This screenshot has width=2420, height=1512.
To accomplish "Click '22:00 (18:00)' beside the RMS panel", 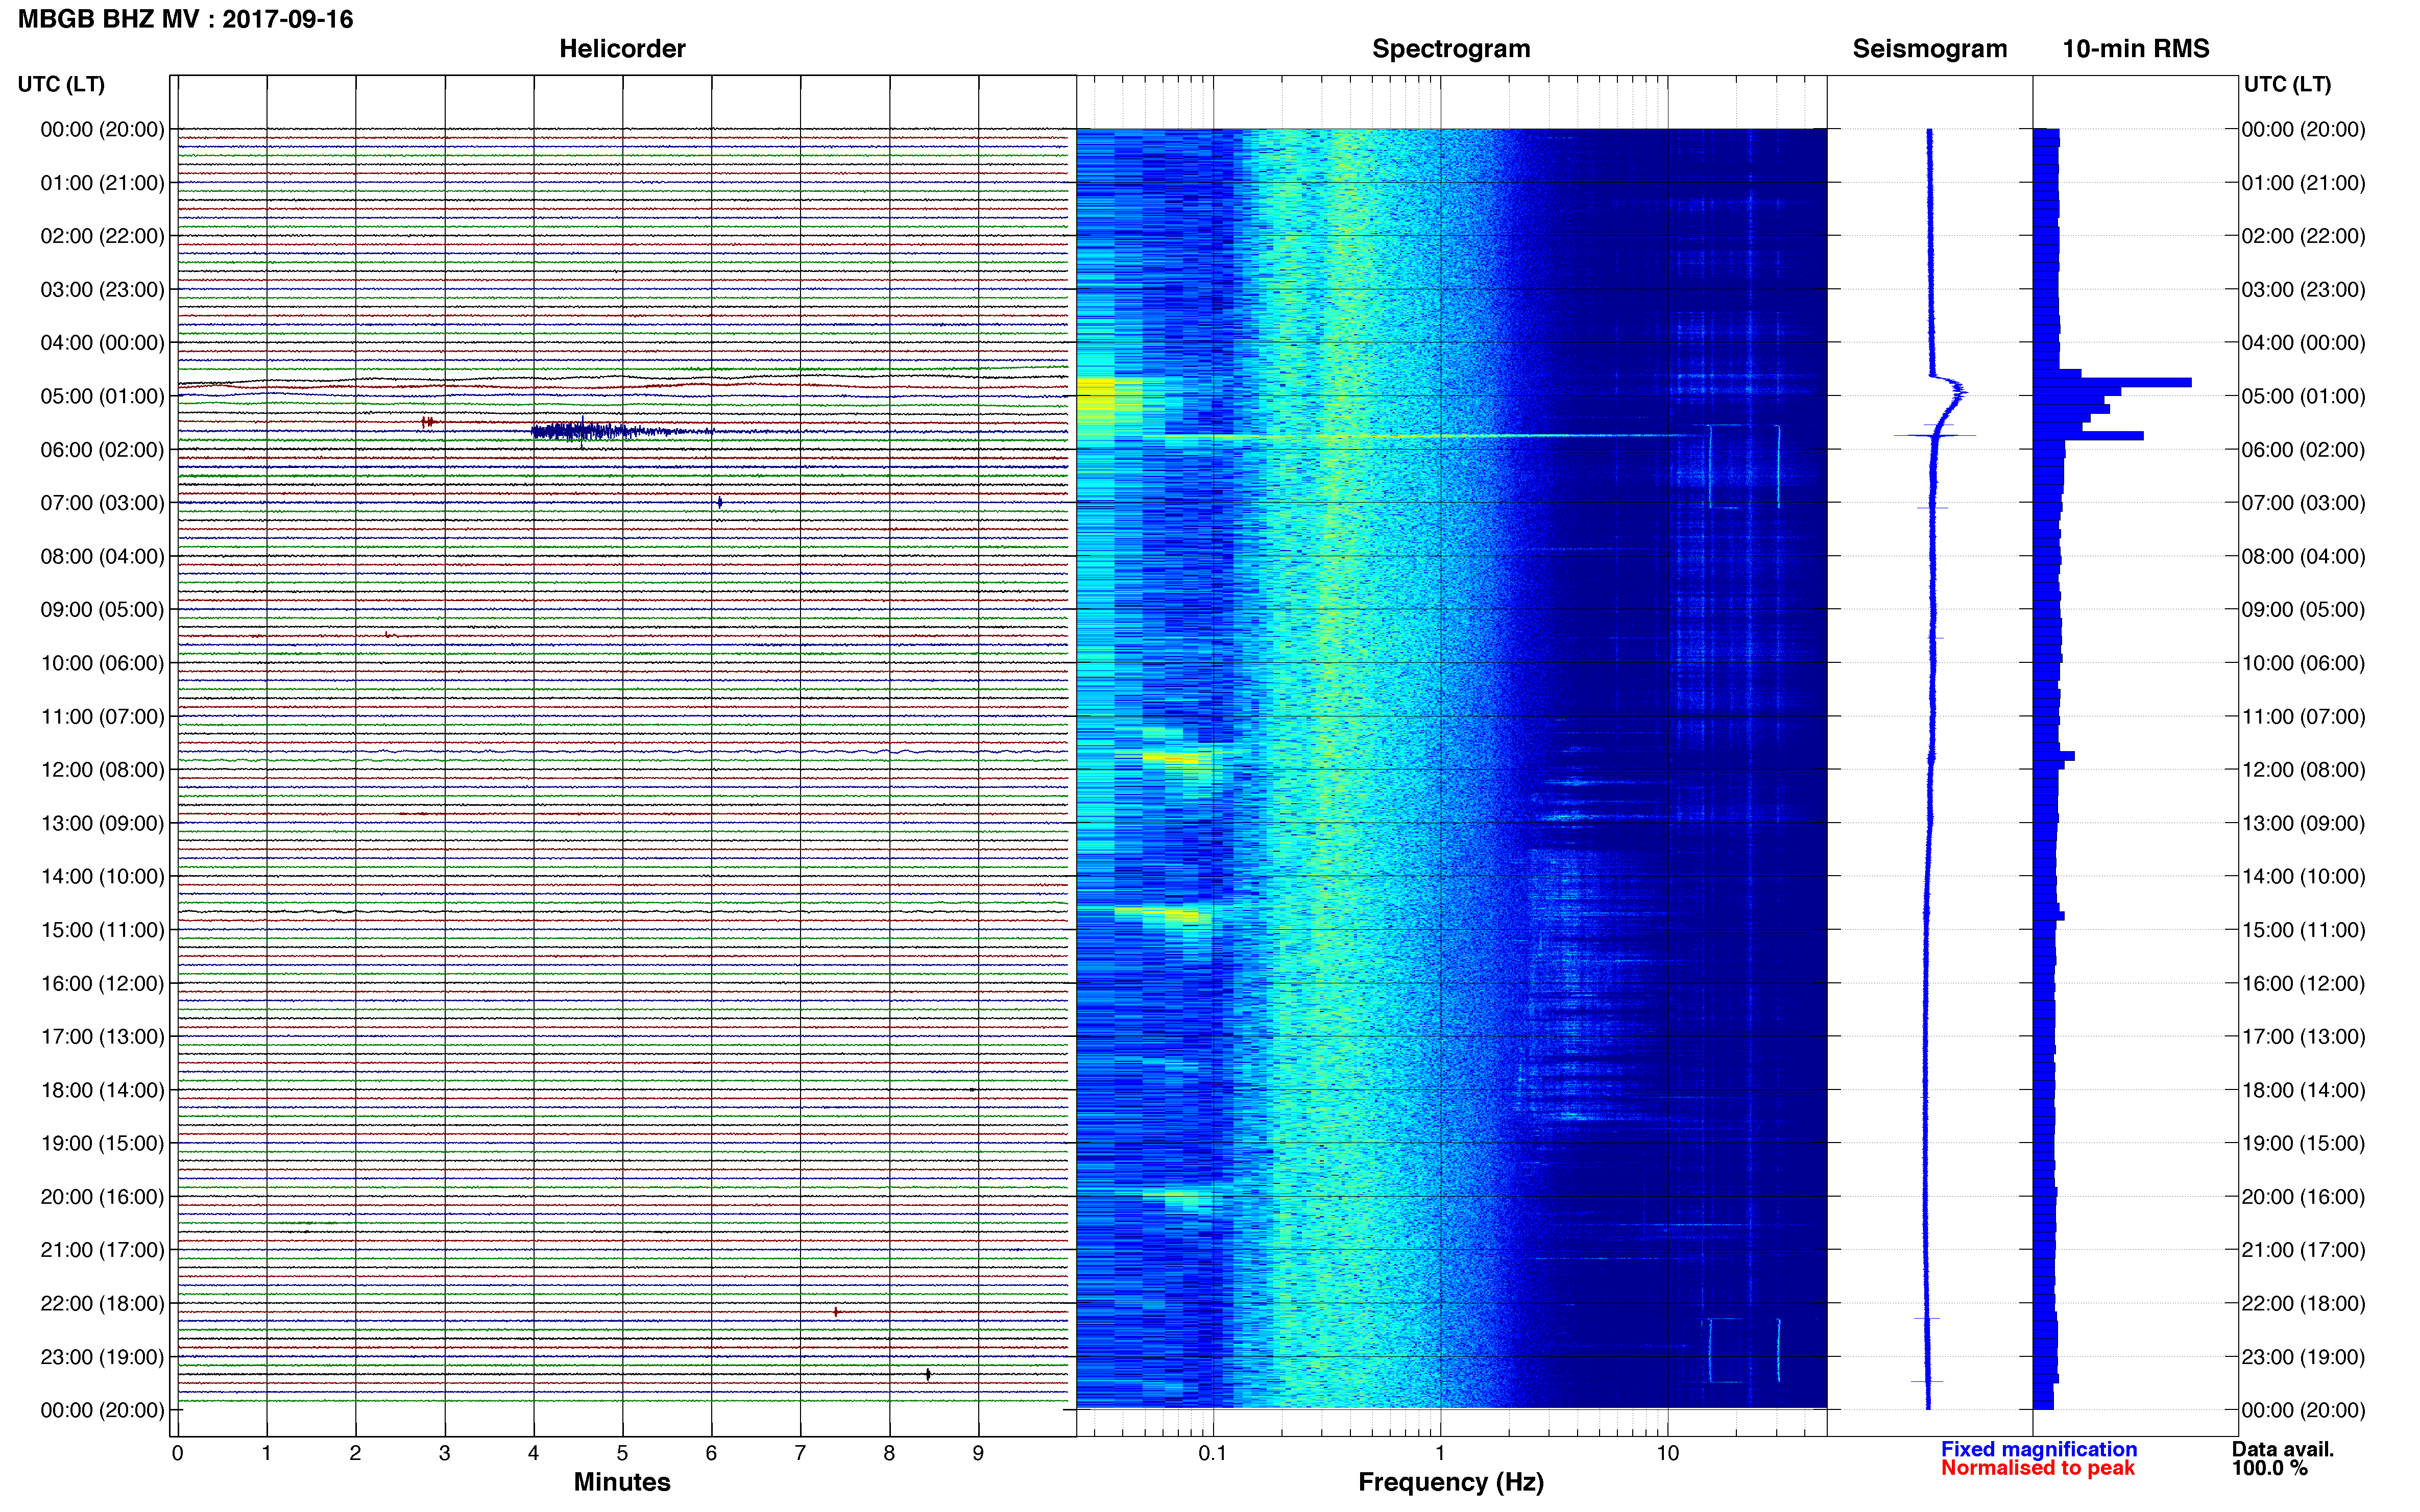I will [2303, 1304].
